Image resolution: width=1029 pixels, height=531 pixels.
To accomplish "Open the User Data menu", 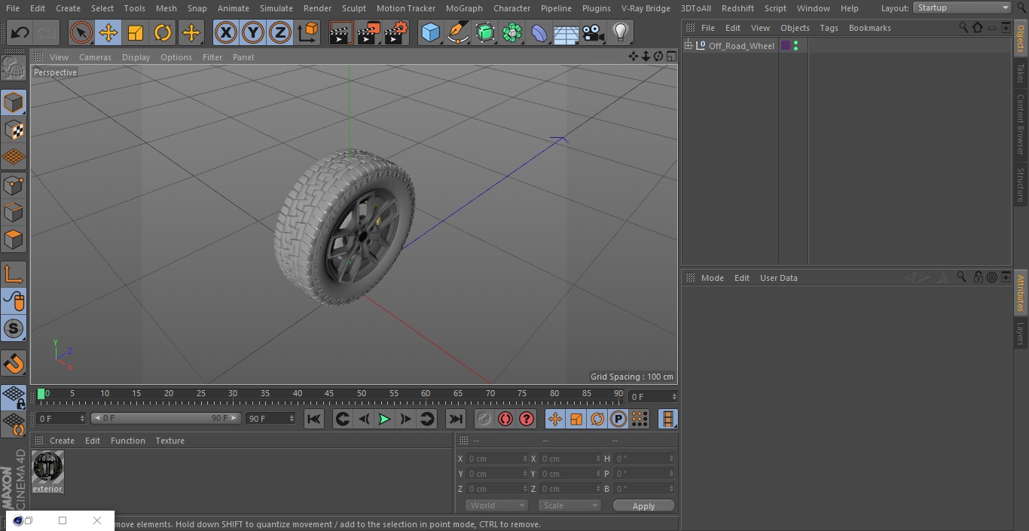I will [x=778, y=278].
